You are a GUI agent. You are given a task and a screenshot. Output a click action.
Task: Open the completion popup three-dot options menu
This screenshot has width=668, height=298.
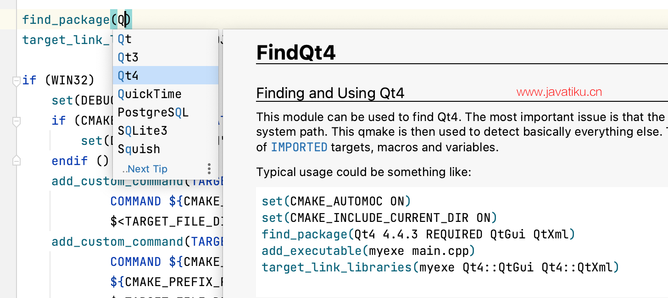(x=209, y=169)
